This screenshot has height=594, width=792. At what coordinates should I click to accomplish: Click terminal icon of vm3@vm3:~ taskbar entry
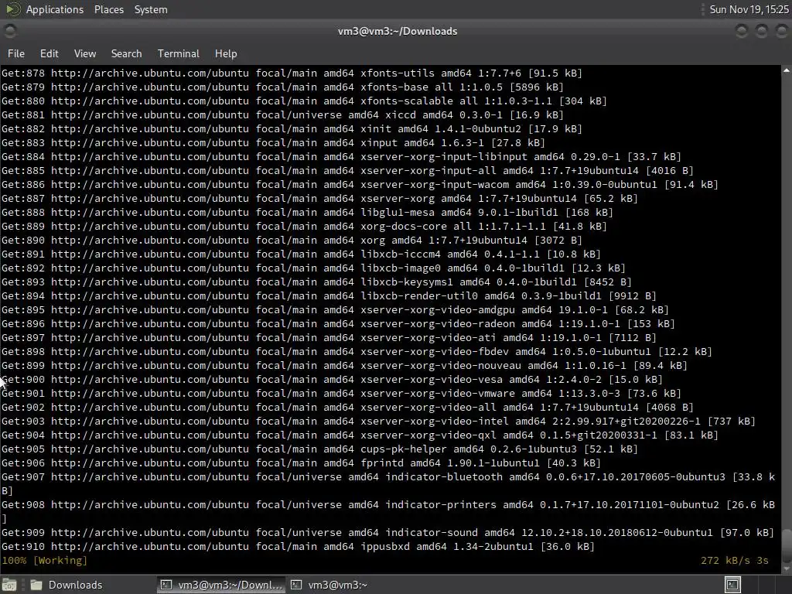click(296, 585)
